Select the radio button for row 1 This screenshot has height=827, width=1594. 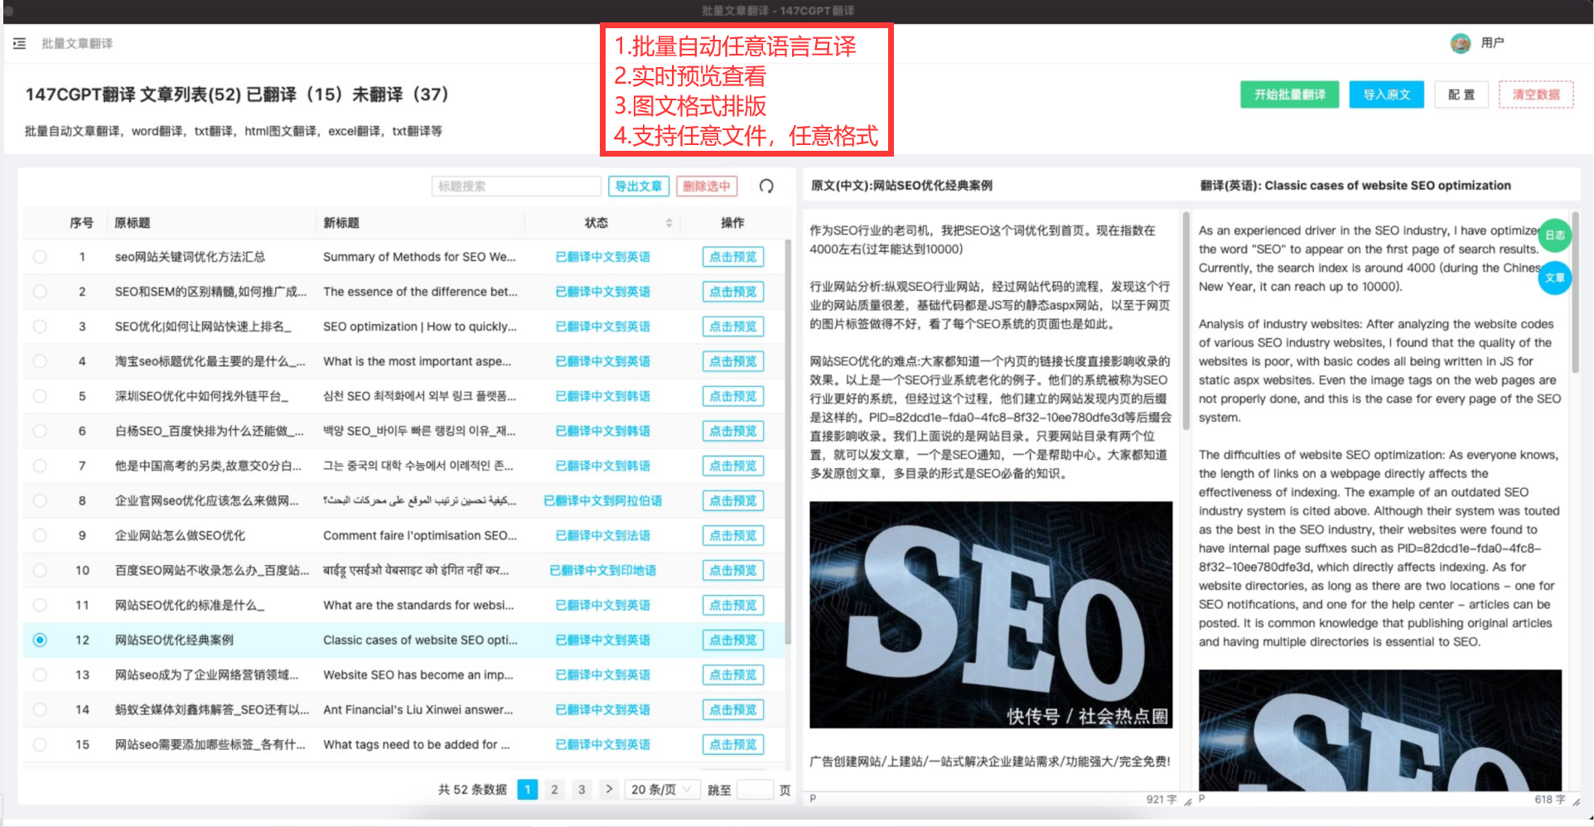pyautogui.click(x=40, y=257)
